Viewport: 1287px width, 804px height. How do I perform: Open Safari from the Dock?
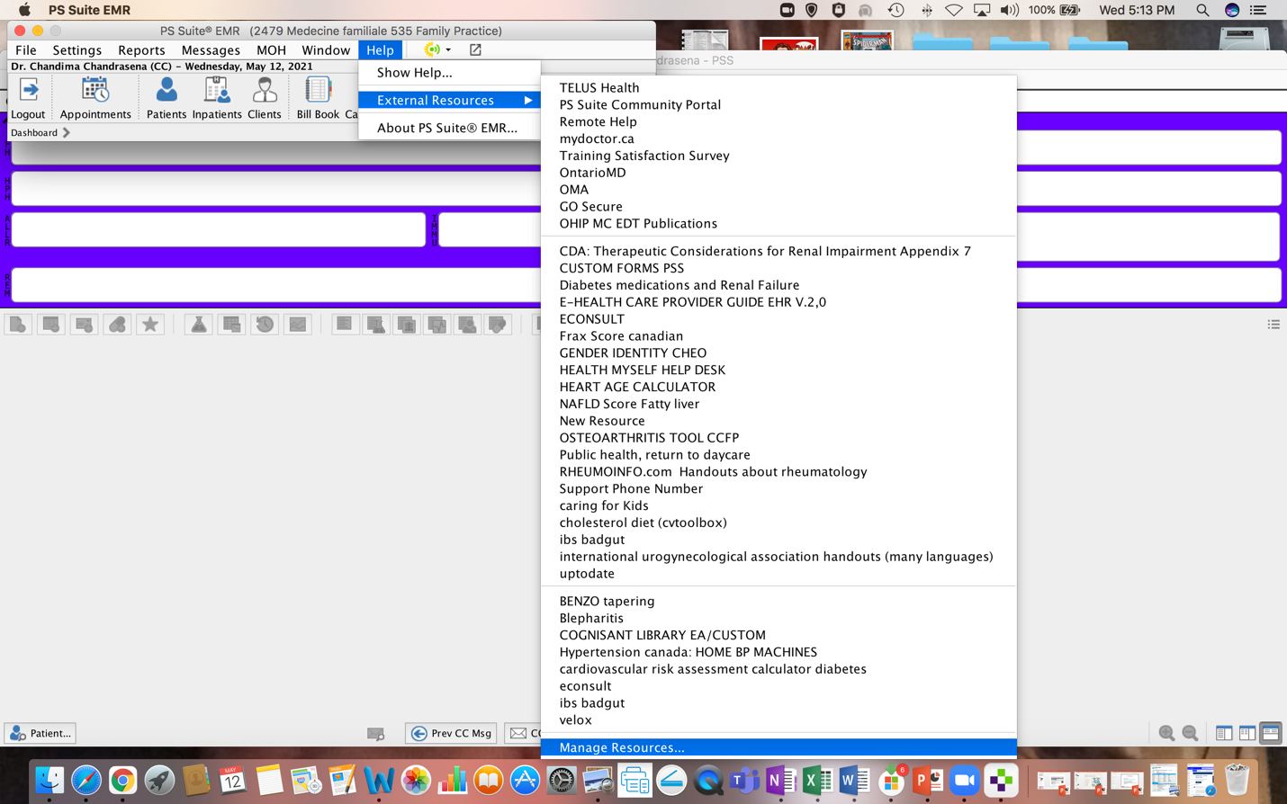pos(85,780)
